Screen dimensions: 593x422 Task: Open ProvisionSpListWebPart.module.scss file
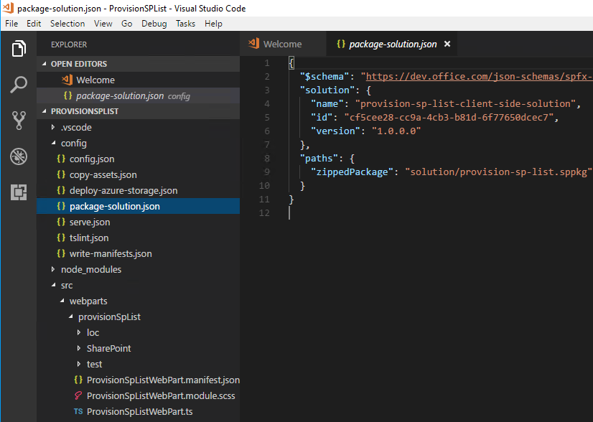click(x=138, y=396)
